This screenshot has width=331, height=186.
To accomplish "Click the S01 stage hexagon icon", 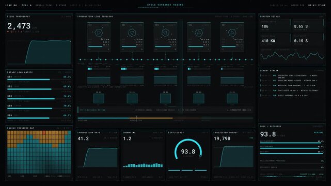I will (99, 33).
